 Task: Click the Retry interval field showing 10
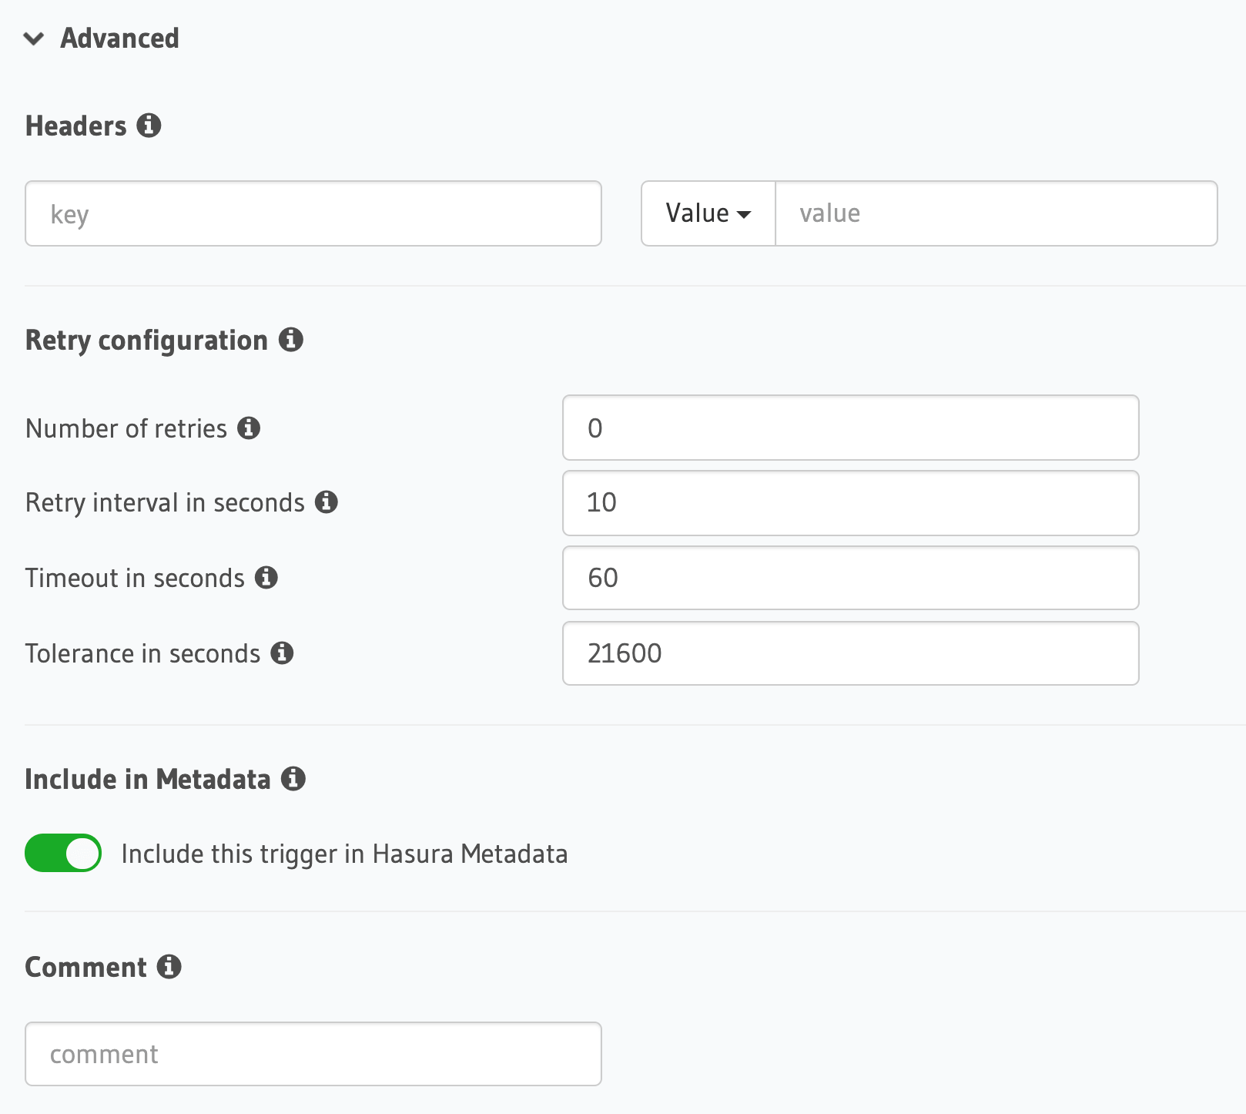click(x=850, y=502)
